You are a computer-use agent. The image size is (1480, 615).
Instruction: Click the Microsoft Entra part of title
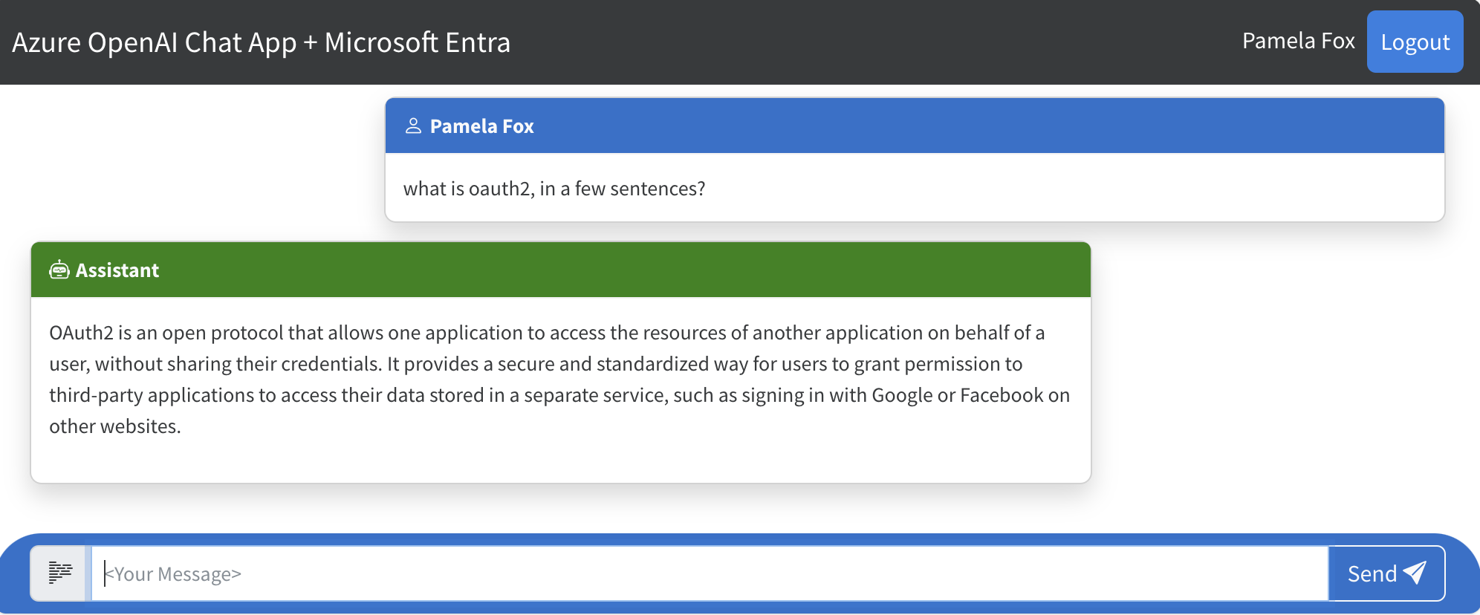(418, 42)
